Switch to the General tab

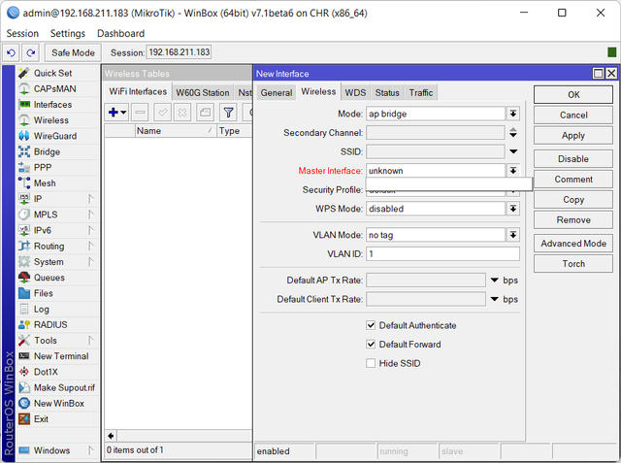[277, 93]
